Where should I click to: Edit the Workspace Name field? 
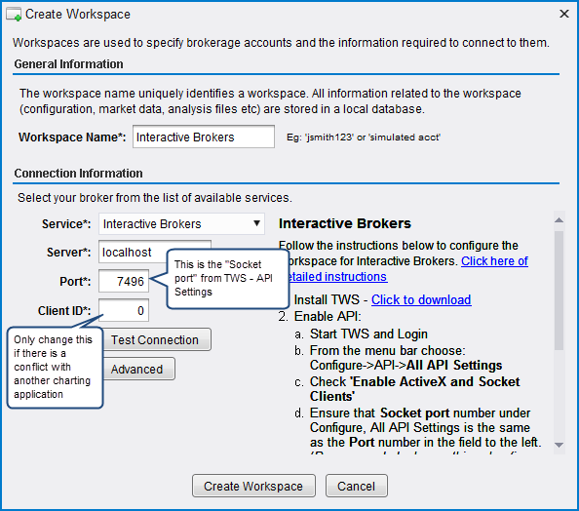click(204, 138)
